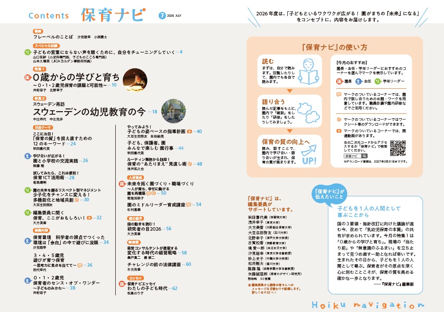444x312 pixels.
Task: Click the speech bubble icon after 園を再構築
Action: [149, 193]
